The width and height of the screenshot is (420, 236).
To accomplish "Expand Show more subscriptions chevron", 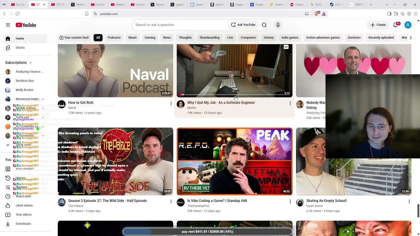I will pyautogui.click(x=8, y=145).
